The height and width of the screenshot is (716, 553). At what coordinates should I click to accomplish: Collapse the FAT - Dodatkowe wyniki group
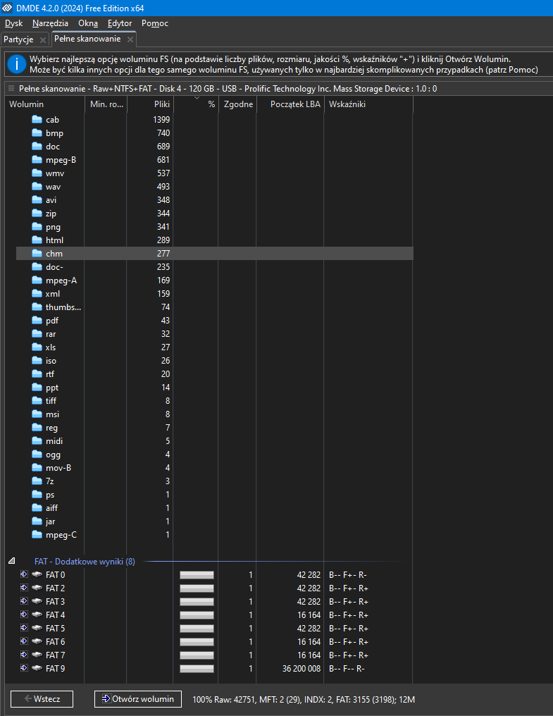pos(12,561)
